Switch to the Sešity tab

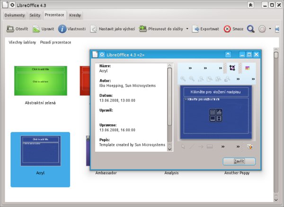pyautogui.click(x=35, y=15)
